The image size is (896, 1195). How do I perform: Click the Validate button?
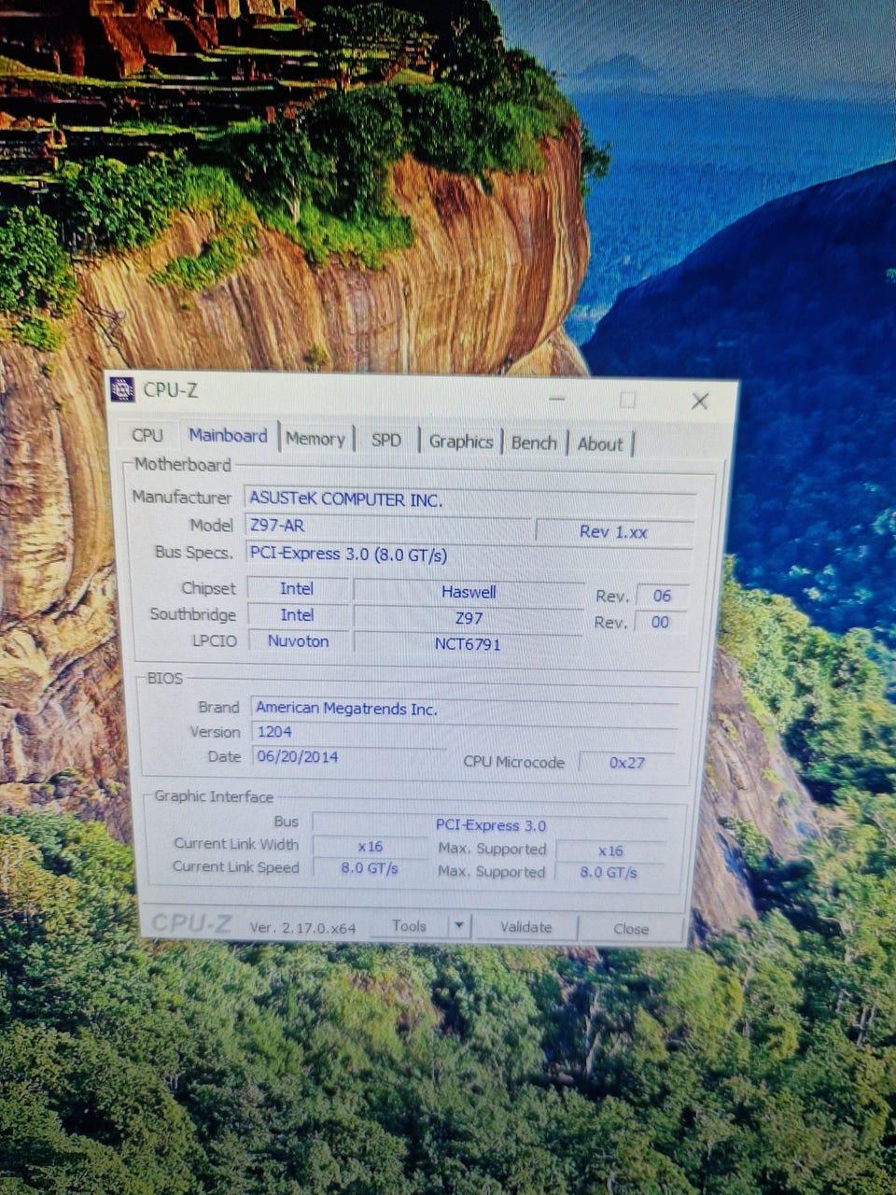click(x=525, y=927)
